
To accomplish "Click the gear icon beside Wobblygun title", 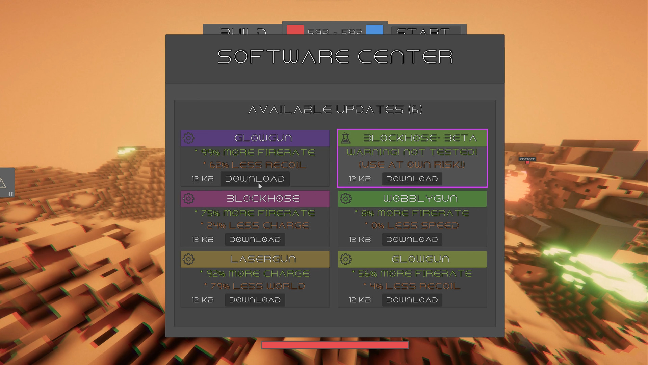I will coord(345,198).
